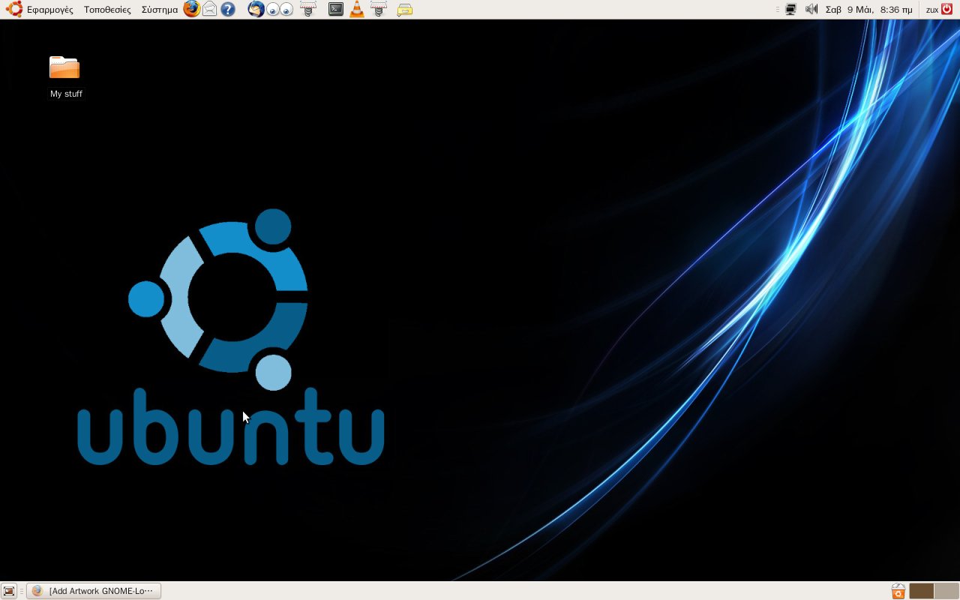Select the My stuff desktop folder
The height and width of the screenshot is (600, 960).
click(x=65, y=76)
